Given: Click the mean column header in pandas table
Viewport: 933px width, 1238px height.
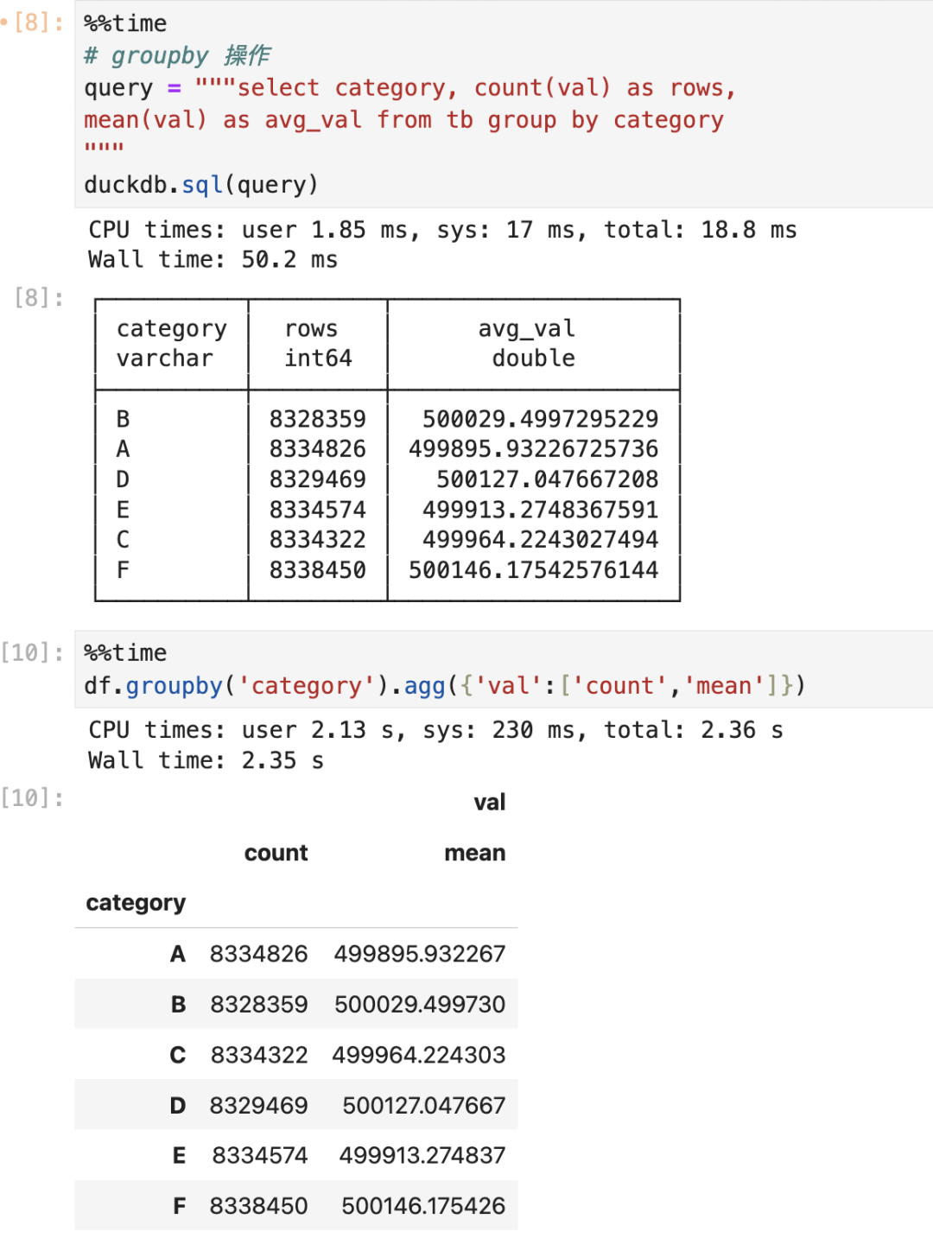Looking at the screenshot, I should [474, 854].
